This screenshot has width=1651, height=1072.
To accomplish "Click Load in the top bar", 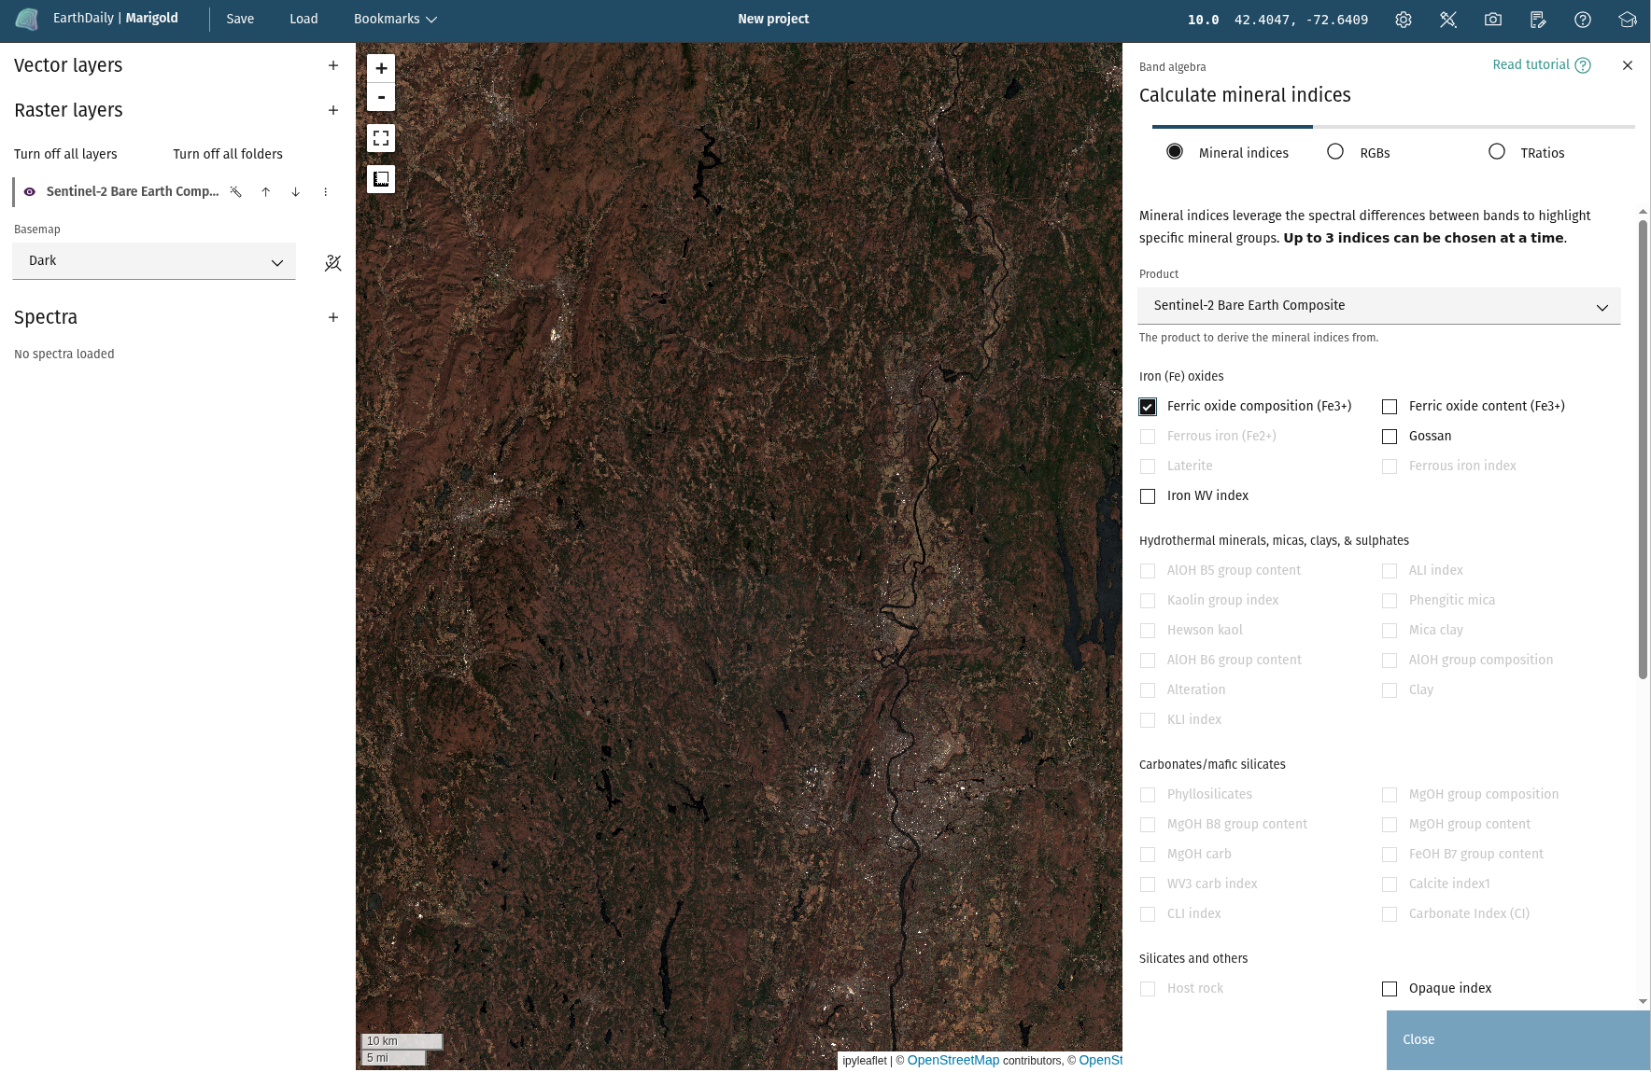I will pos(303,20).
